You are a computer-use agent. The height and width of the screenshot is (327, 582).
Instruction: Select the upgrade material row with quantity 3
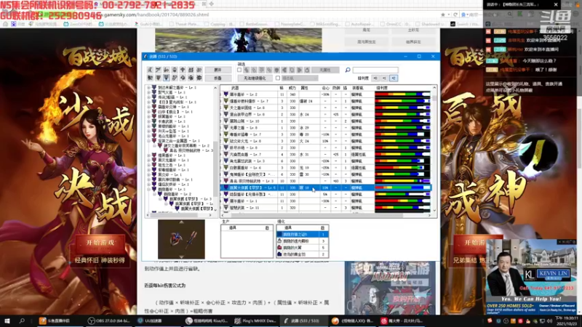click(303, 241)
